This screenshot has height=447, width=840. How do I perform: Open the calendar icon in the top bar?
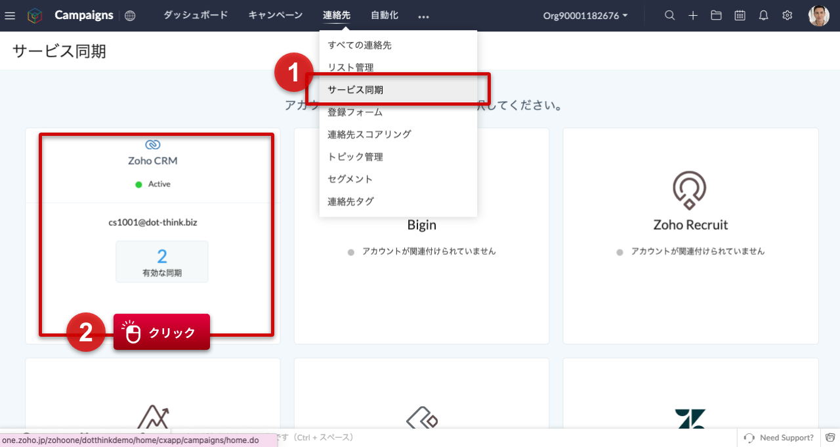click(x=740, y=15)
